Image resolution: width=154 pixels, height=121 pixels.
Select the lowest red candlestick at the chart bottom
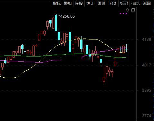(104, 79)
